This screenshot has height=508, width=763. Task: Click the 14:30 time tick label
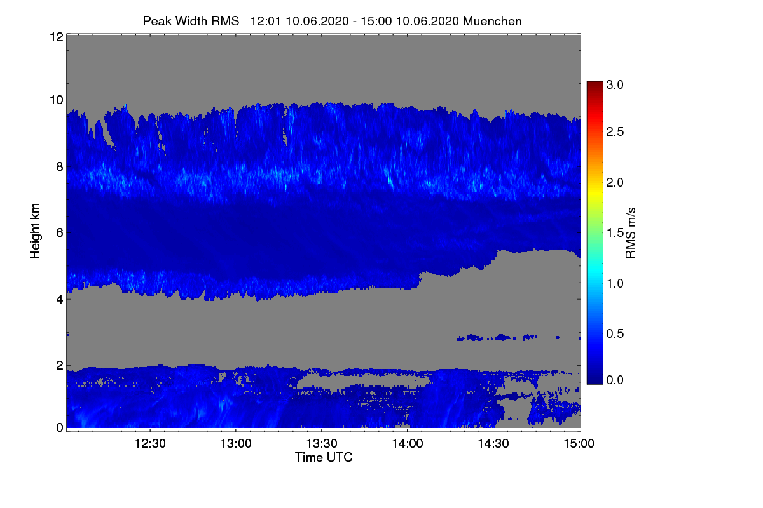point(494,443)
